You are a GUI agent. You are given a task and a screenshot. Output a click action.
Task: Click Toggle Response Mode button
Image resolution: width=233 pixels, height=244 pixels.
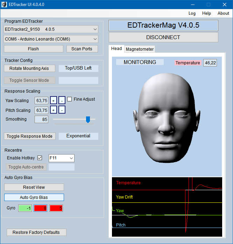point(30,136)
